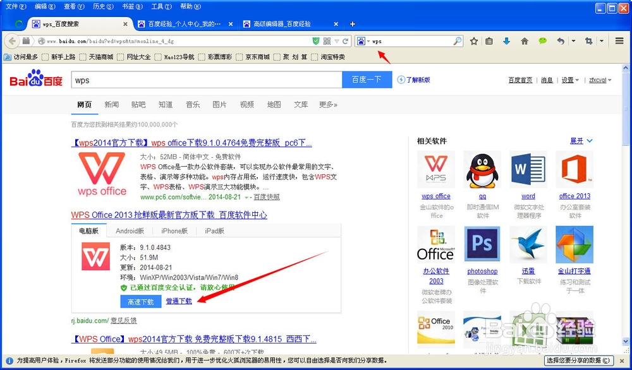Click the screenshot crop tool icon
The width and height of the screenshot is (632, 370).
point(589,41)
